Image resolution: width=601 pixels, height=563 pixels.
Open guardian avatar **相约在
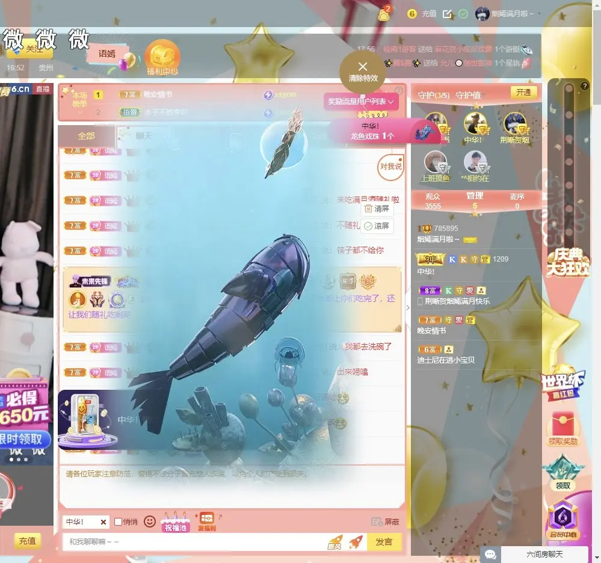pyautogui.click(x=475, y=162)
